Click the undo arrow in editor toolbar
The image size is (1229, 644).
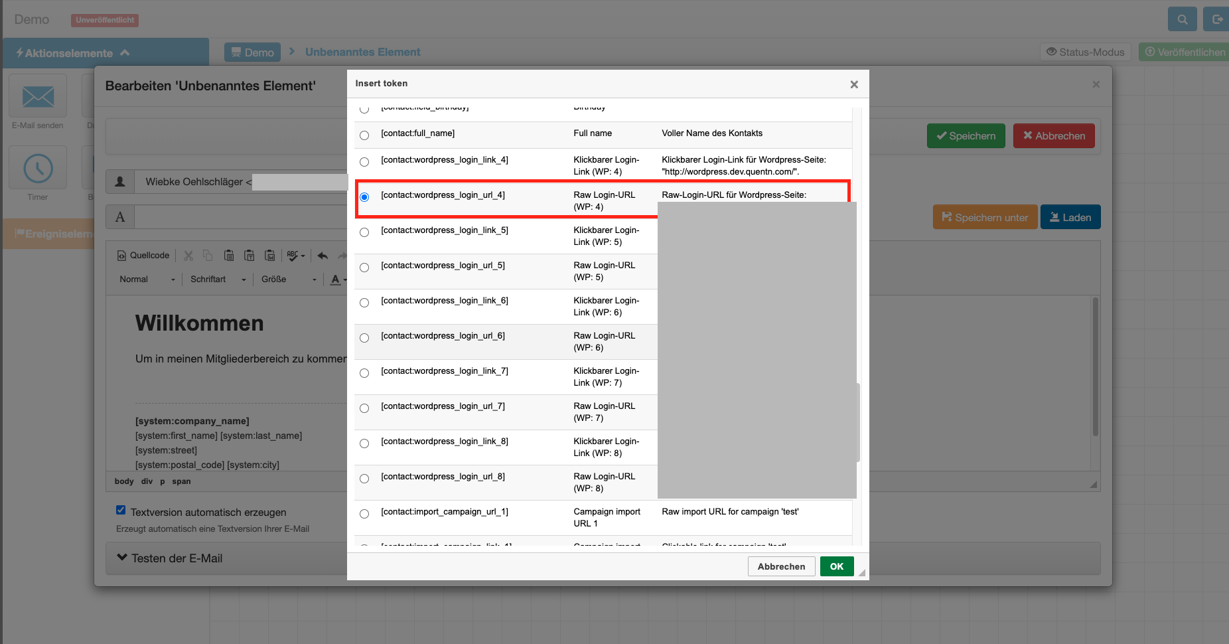click(323, 256)
